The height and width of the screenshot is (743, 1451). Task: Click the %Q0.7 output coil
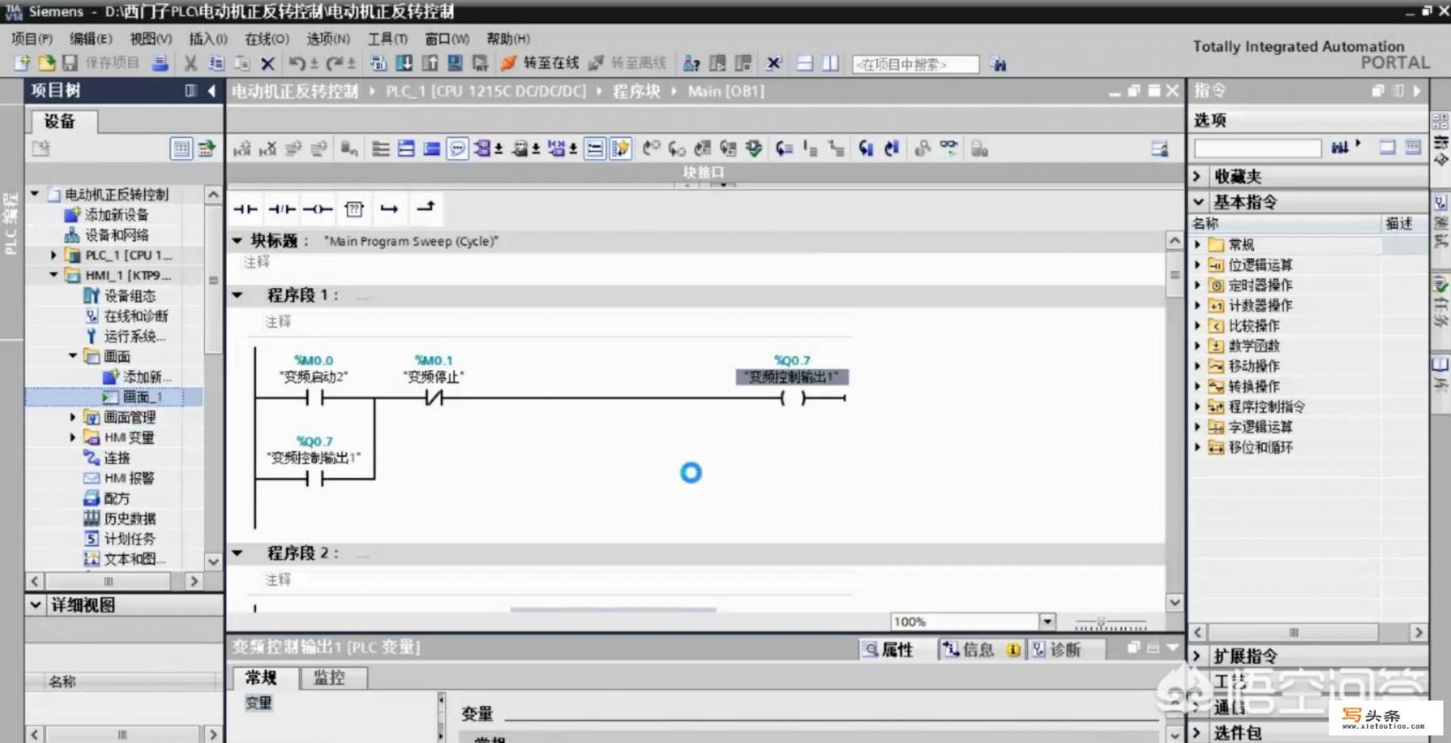tap(793, 398)
